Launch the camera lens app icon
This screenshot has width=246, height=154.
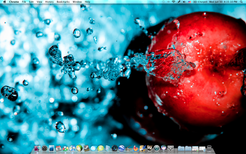114,148
